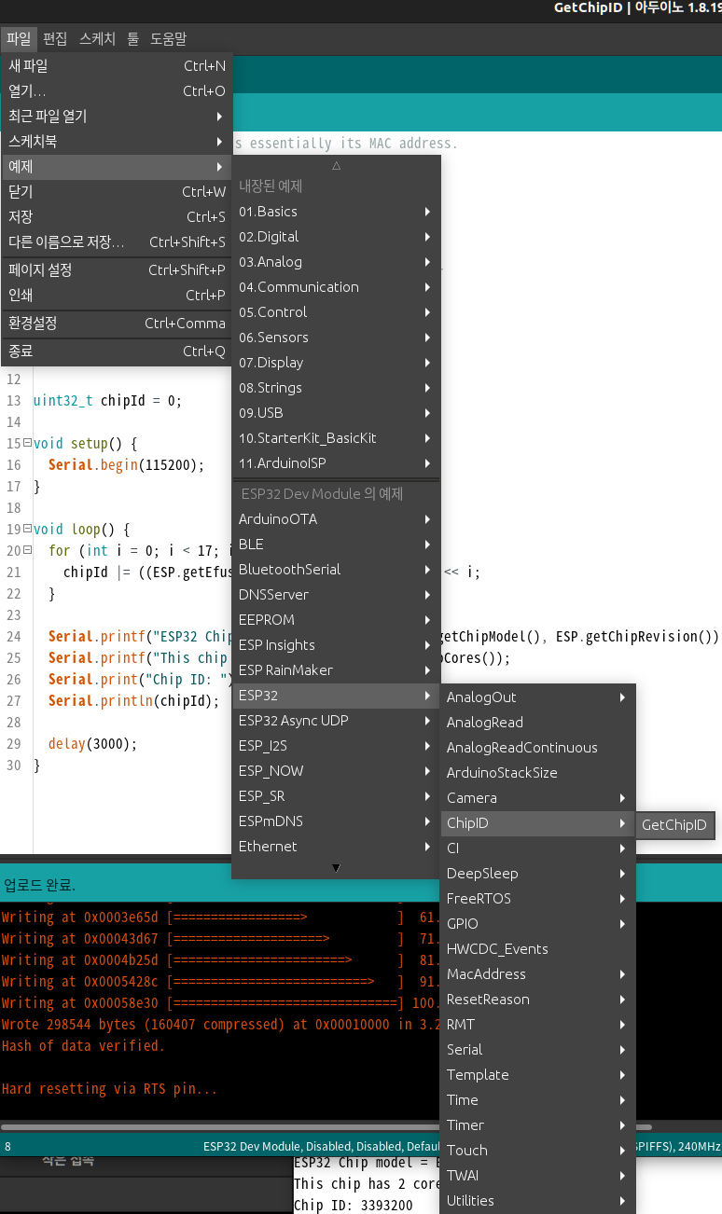This screenshot has height=1214, width=722.
Task: Expand 03.Analog examples
Action: click(336, 262)
